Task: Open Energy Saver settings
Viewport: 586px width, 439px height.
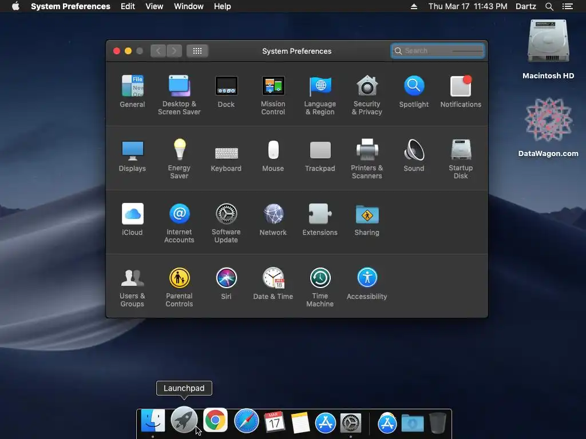Action: click(179, 159)
